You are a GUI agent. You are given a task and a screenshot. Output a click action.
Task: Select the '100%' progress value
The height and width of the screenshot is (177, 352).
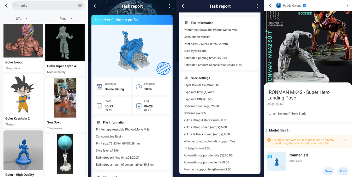coord(148,89)
